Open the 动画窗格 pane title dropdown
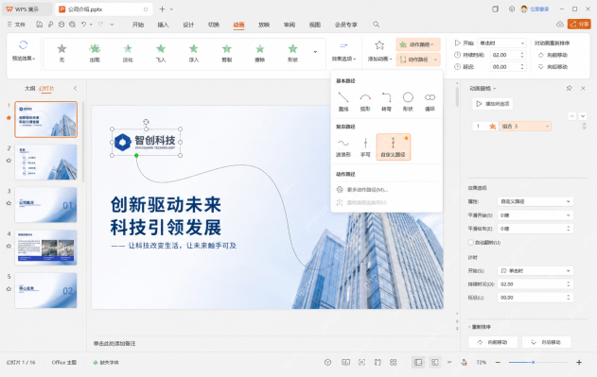 483,88
